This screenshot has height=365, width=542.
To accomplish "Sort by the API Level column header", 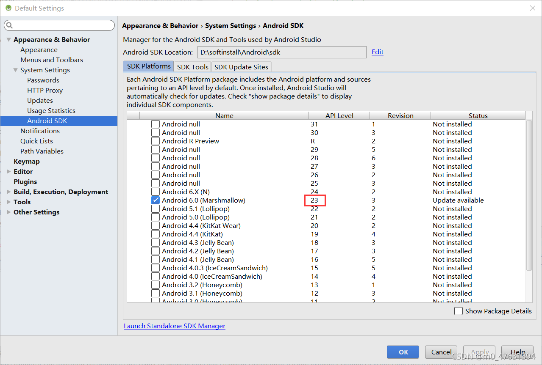I will tap(339, 116).
